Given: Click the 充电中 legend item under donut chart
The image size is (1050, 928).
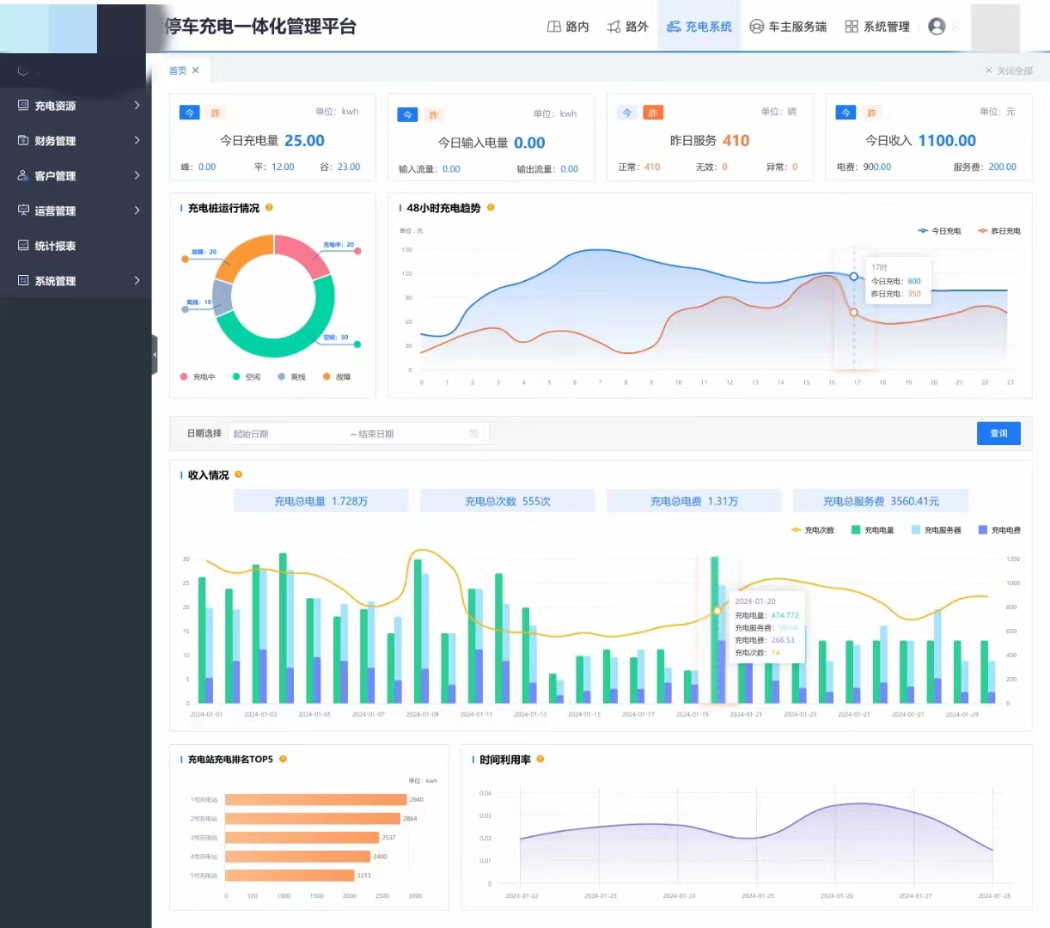Looking at the screenshot, I should [x=198, y=376].
